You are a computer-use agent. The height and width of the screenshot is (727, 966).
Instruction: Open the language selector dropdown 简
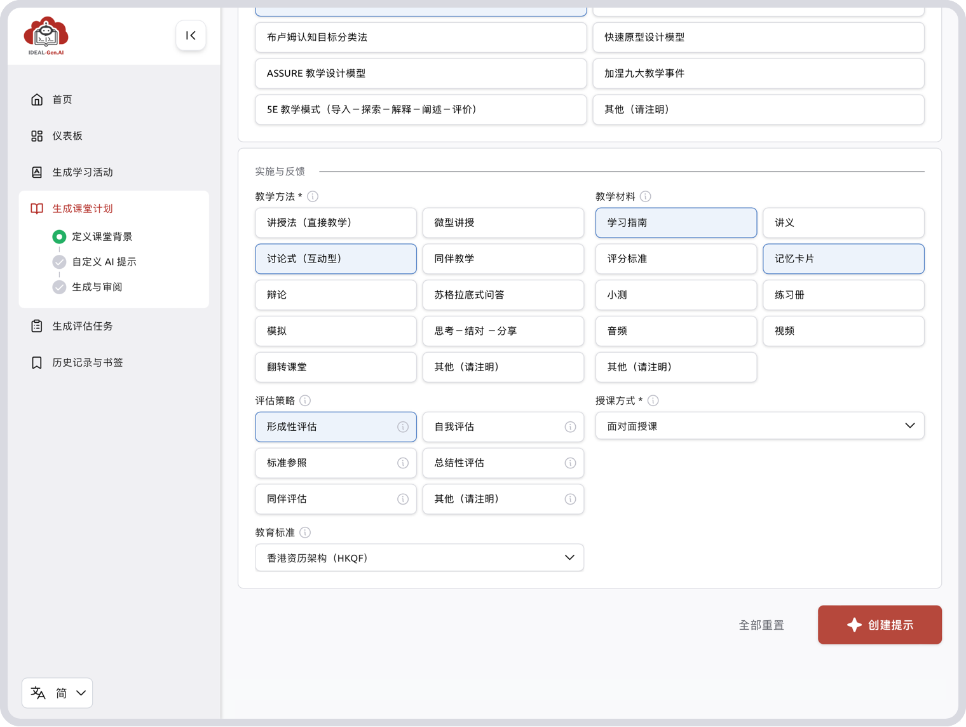coord(57,693)
